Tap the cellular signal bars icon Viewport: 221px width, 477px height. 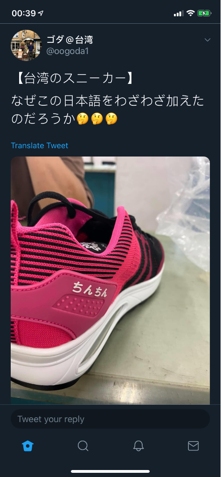pyautogui.click(x=179, y=14)
